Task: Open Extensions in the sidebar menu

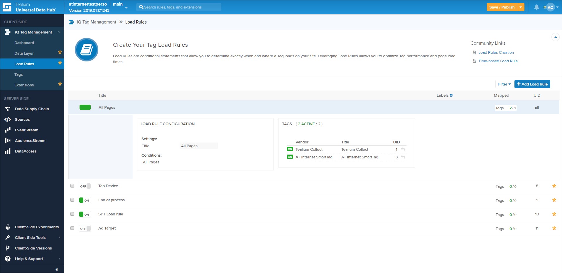Action: (x=24, y=85)
